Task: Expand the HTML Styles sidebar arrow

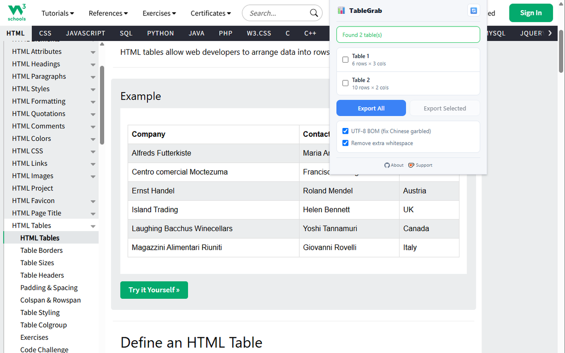Action: (93, 89)
